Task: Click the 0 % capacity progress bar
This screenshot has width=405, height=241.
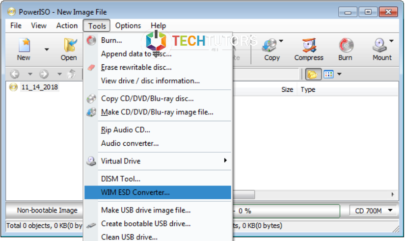Action: [x=286, y=211]
